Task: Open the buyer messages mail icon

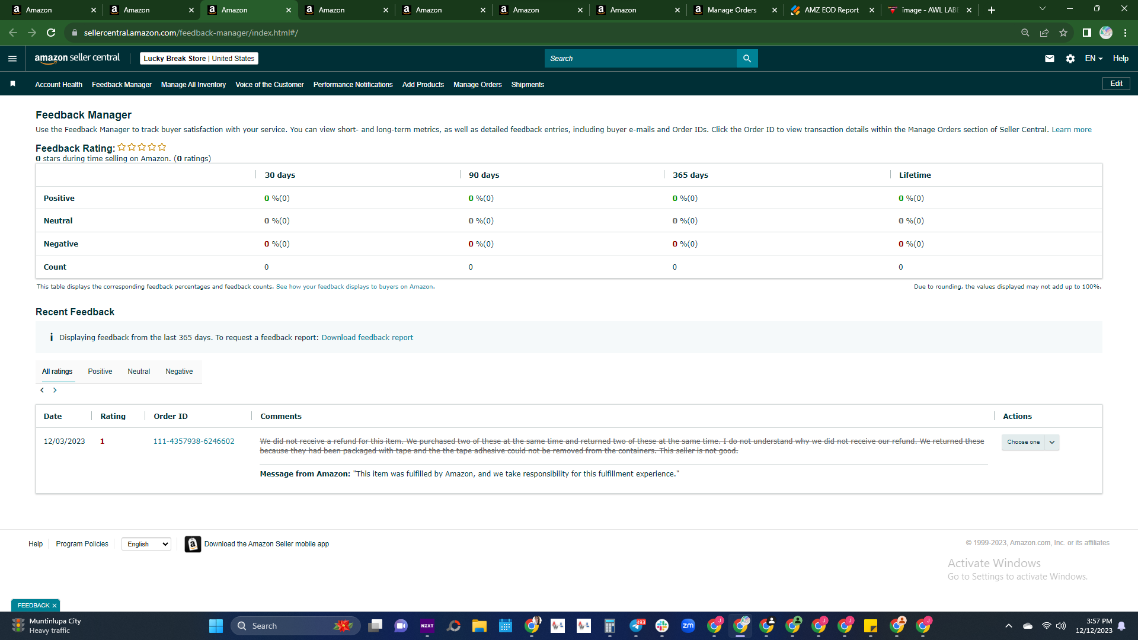Action: pyautogui.click(x=1050, y=58)
